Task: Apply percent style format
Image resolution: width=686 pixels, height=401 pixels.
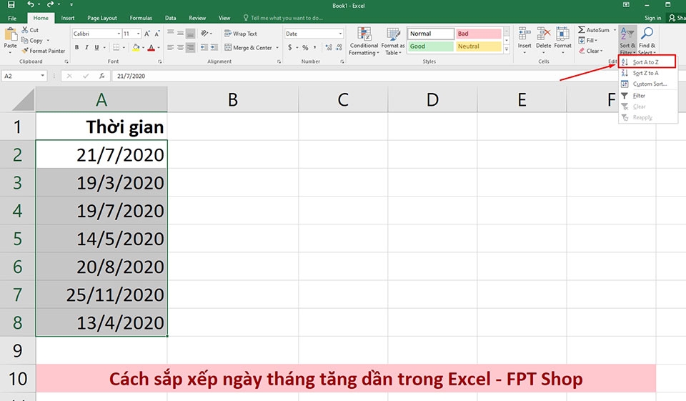Action: 305,47
